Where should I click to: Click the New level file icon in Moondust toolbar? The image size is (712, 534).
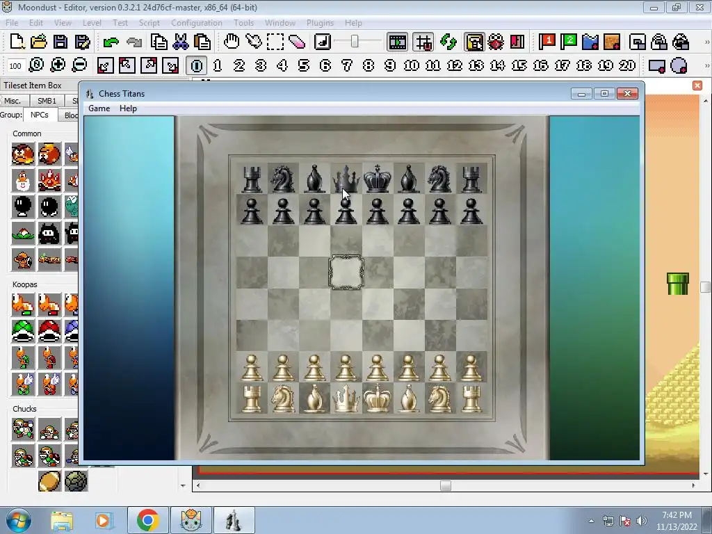(17, 42)
